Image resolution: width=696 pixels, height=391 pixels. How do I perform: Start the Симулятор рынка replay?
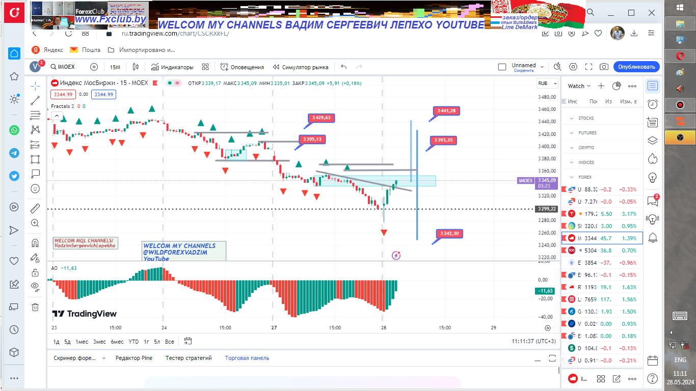[301, 67]
